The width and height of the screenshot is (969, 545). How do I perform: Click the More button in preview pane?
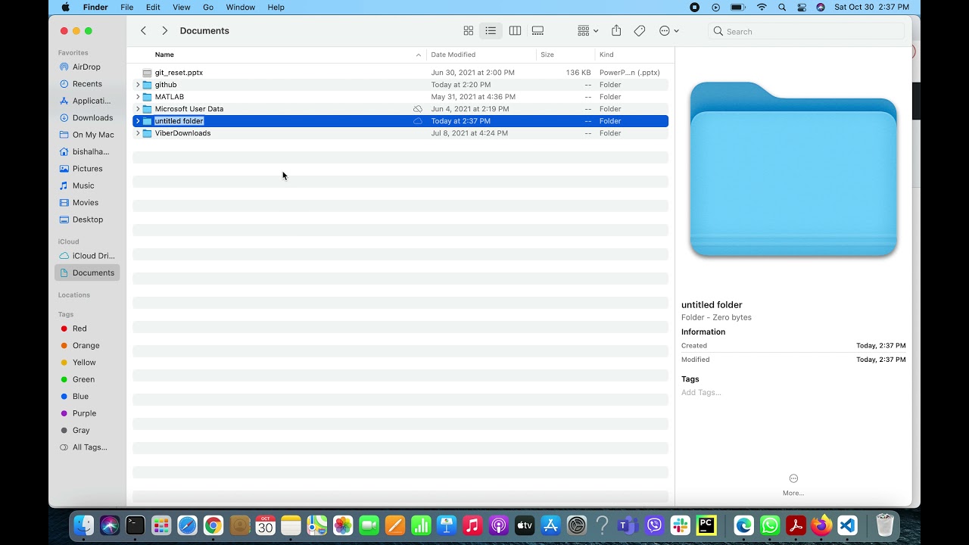point(793,484)
